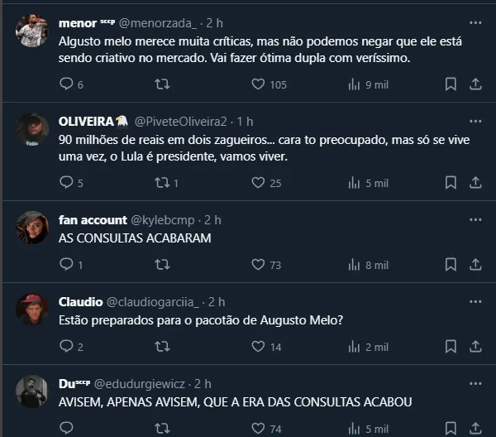View analytics of fan account's tweet

click(x=355, y=264)
